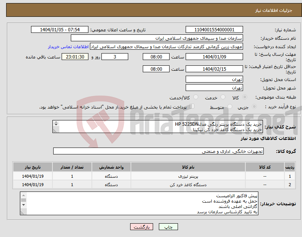Click table cell پرینتر لیزری

point(188,176)
